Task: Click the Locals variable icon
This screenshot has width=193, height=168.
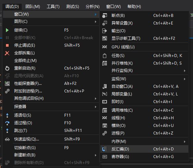Action: [x=105, y=94]
